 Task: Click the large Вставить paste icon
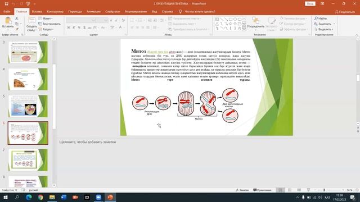pos(8,21)
